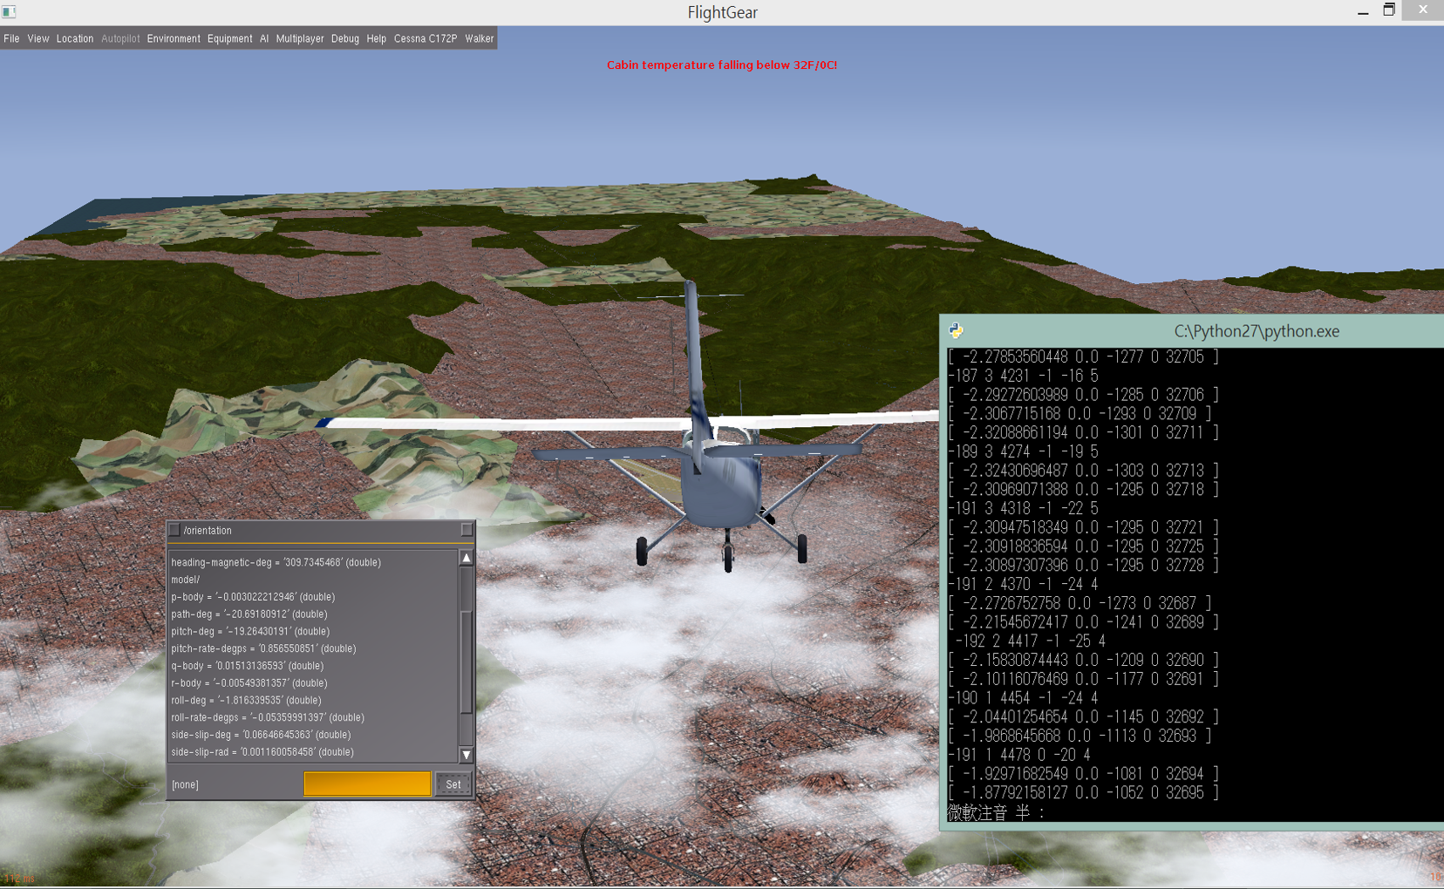Click the FlightGear window icon in title bar
The width and height of the screenshot is (1444, 889).
point(10,11)
